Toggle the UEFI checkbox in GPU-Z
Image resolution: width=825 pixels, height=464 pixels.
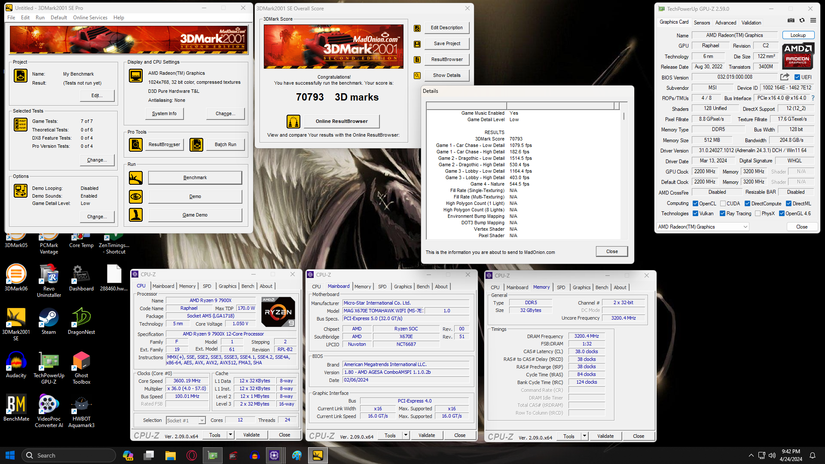pyautogui.click(x=797, y=77)
